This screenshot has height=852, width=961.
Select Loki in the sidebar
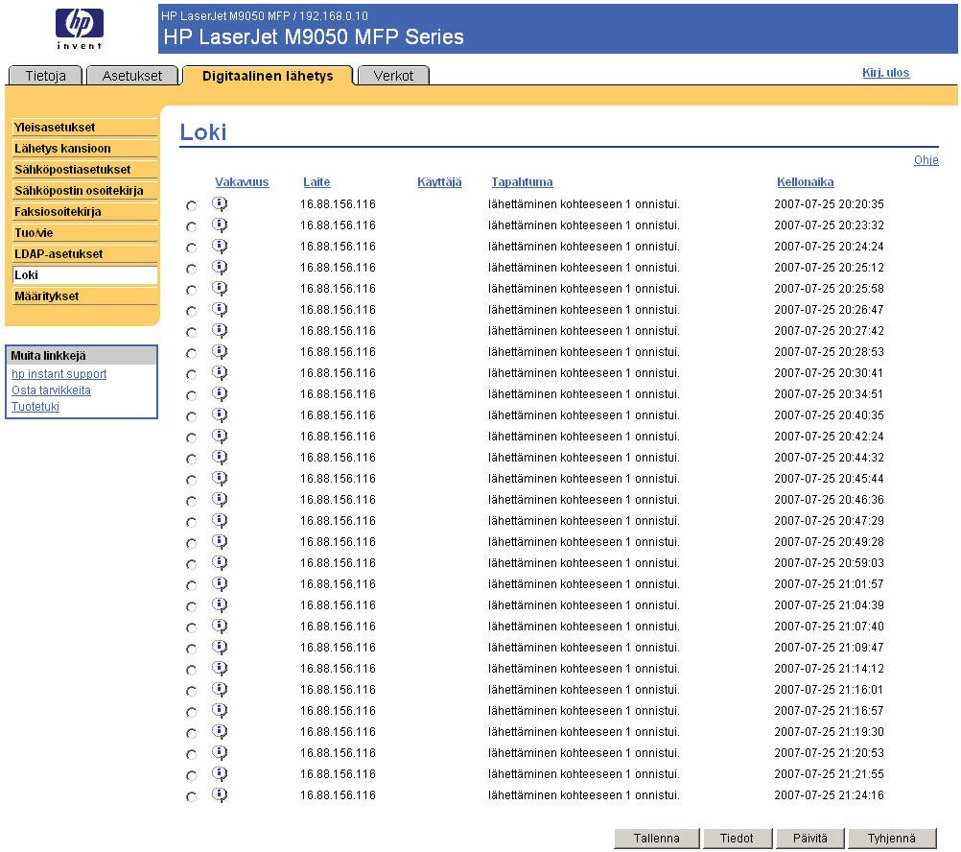click(x=84, y=275)
